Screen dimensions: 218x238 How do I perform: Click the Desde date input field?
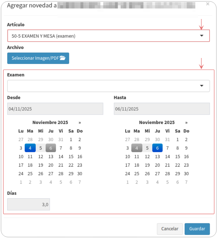55,109
